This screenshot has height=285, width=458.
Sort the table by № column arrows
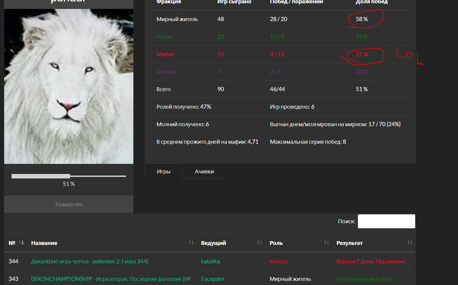coord(21,243)
